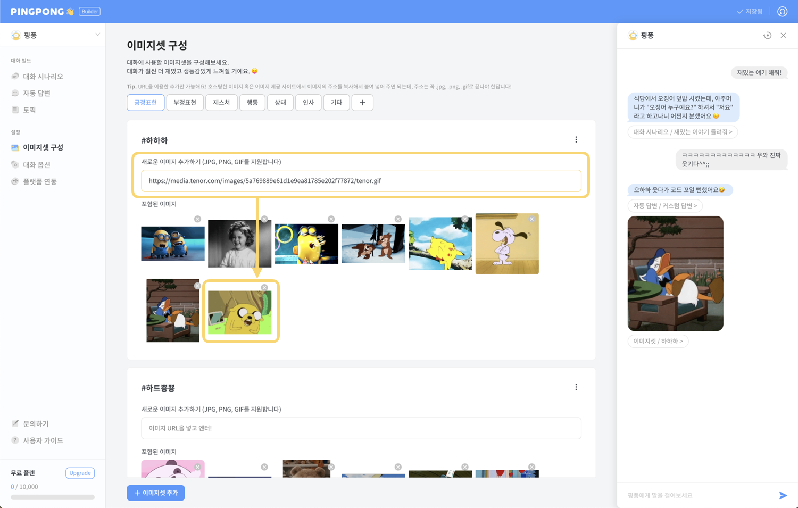Viewport: 798px width, 508px height.
Task: Remove the Jake the dog image
Action: point(264,288)
